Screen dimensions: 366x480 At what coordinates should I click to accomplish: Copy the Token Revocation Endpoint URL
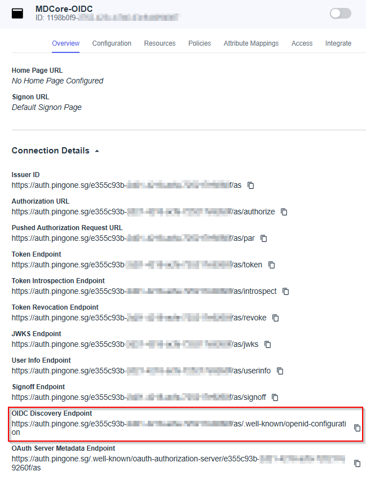[276, 318]
